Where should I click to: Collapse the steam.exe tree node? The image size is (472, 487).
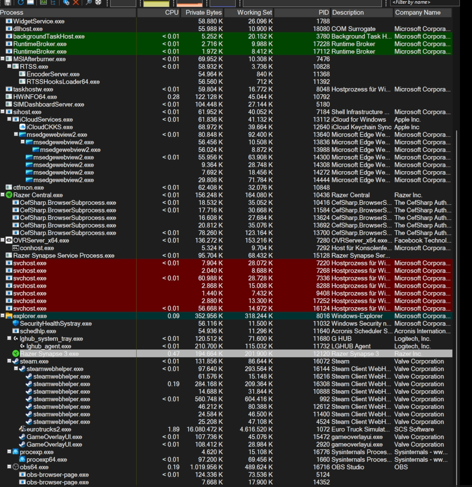click(x=9, y=361)
